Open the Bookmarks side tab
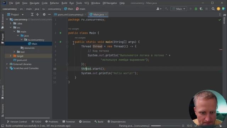This screenshot has height=128, width=227. [x=2, y=92]
